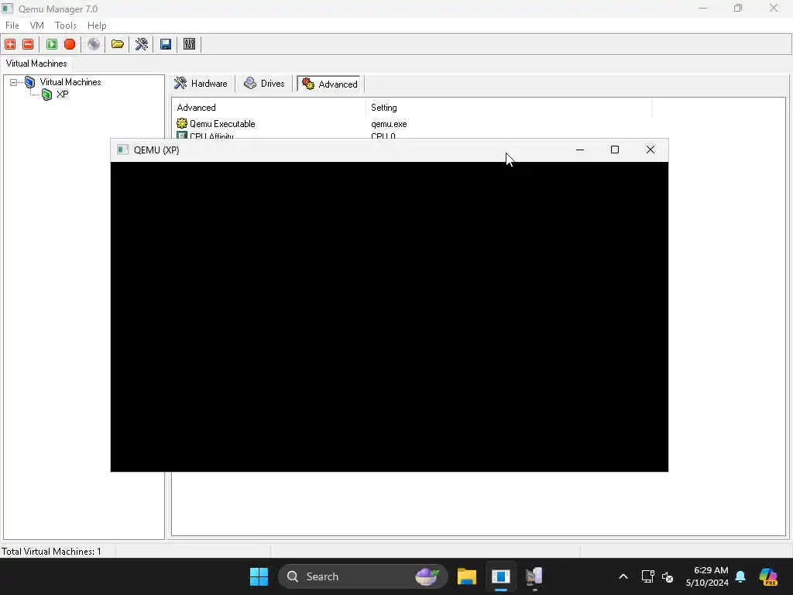793x595 pixels.
Task: Open the VM menu
Action: pos(37,26)
